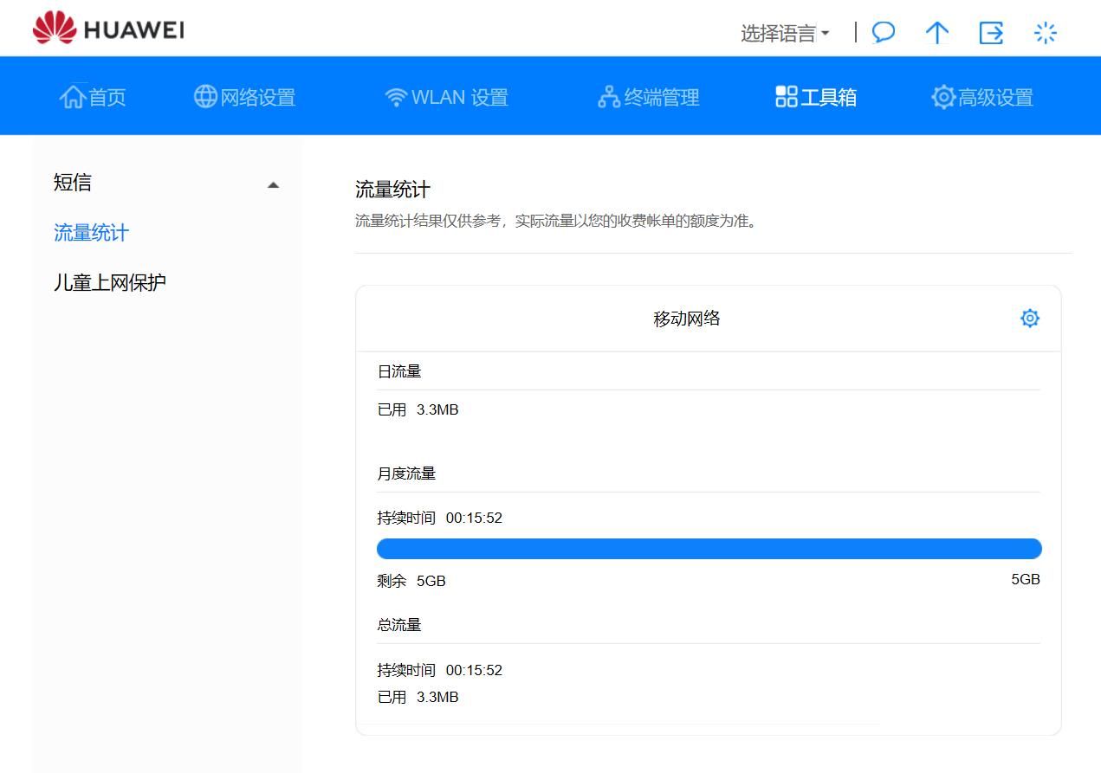The height and width of the screenshot is (773, 1101).
Task: Click the terminal management topology icon
Action: [x=609, y=97]
